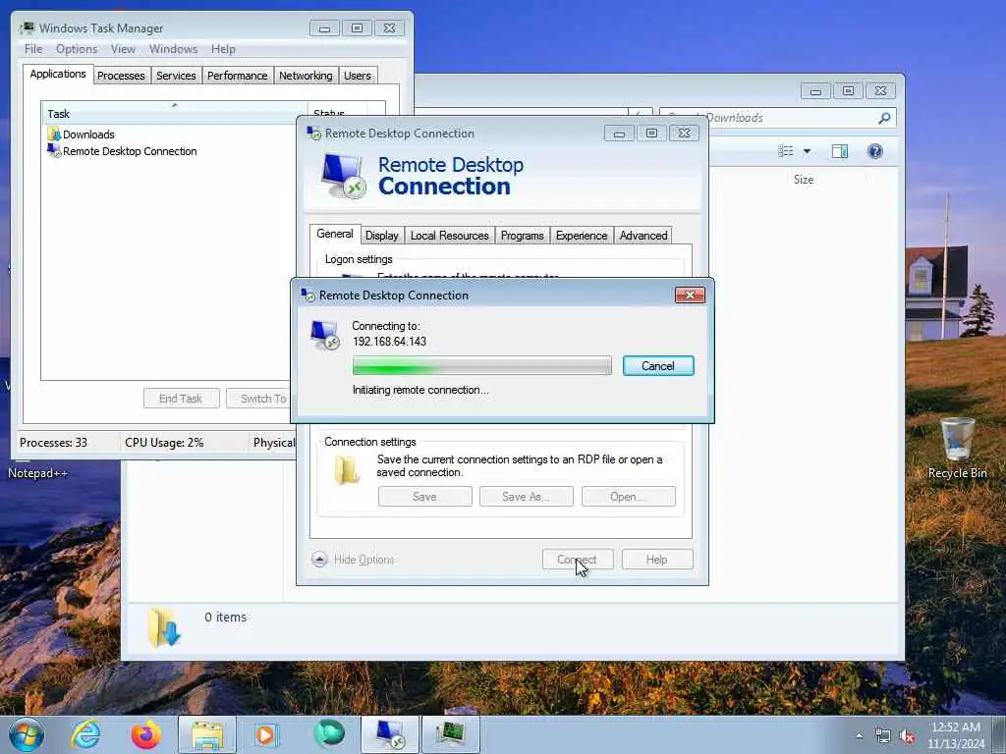Go to the Advanced tab
Viewport: 1006px width, 754px height.
[643, 236]
